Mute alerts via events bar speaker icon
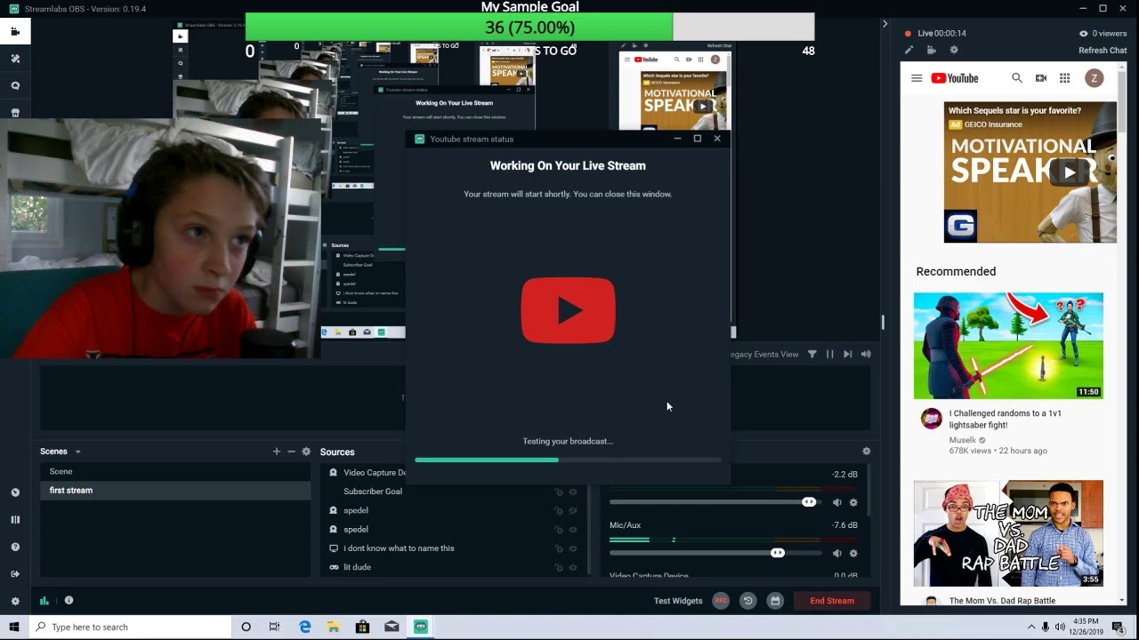 866,354
